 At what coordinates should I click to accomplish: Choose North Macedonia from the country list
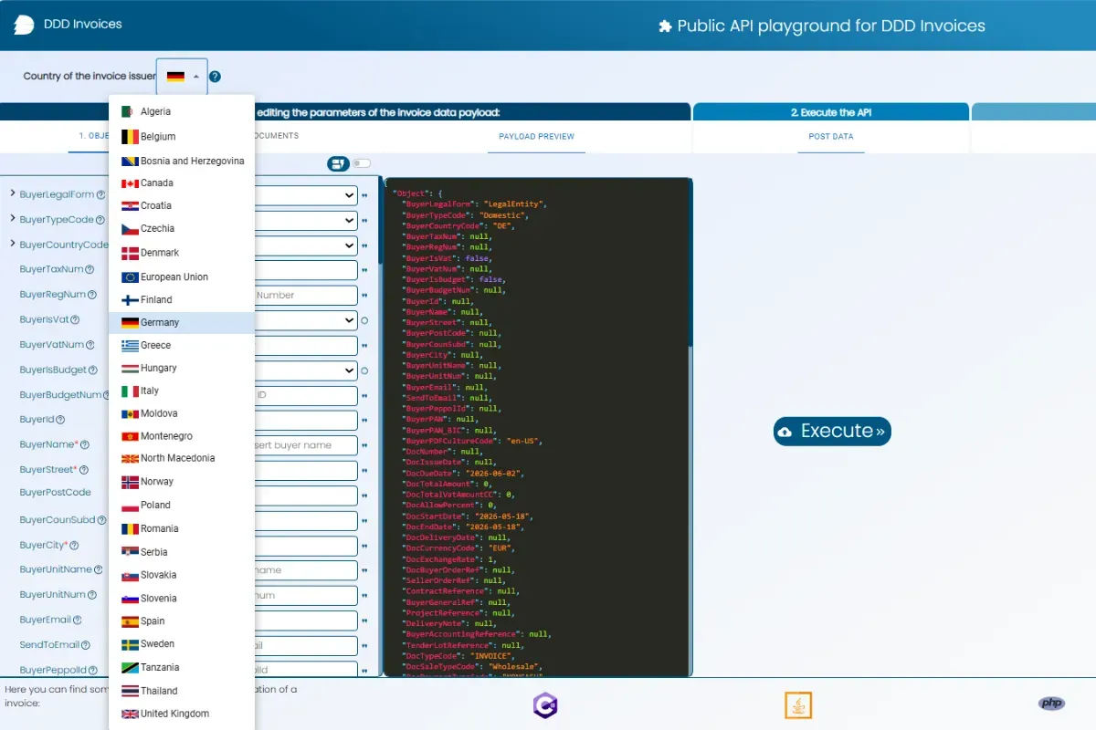(182, 458)
